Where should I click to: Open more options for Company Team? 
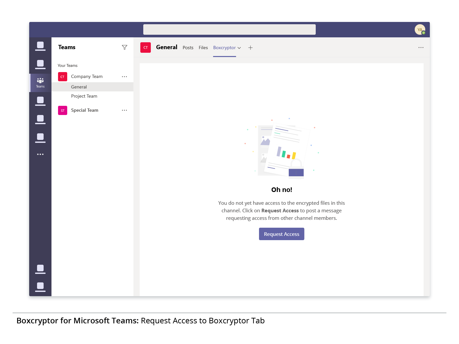click(x=124, y=77)
